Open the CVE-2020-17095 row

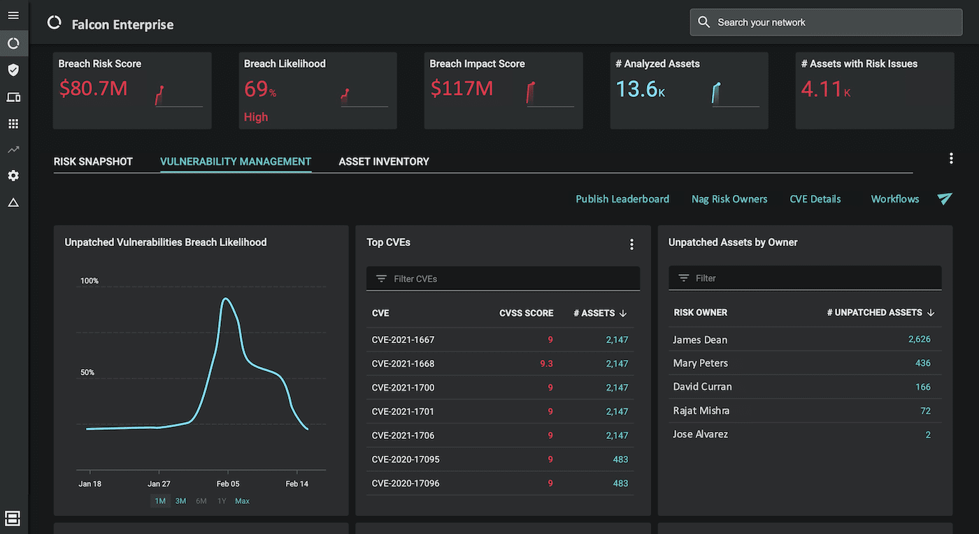pos(500,459)
